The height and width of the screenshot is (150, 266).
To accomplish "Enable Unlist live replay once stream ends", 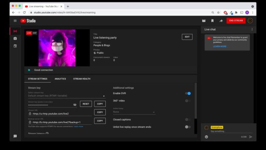I will click(x=188, y=127).
